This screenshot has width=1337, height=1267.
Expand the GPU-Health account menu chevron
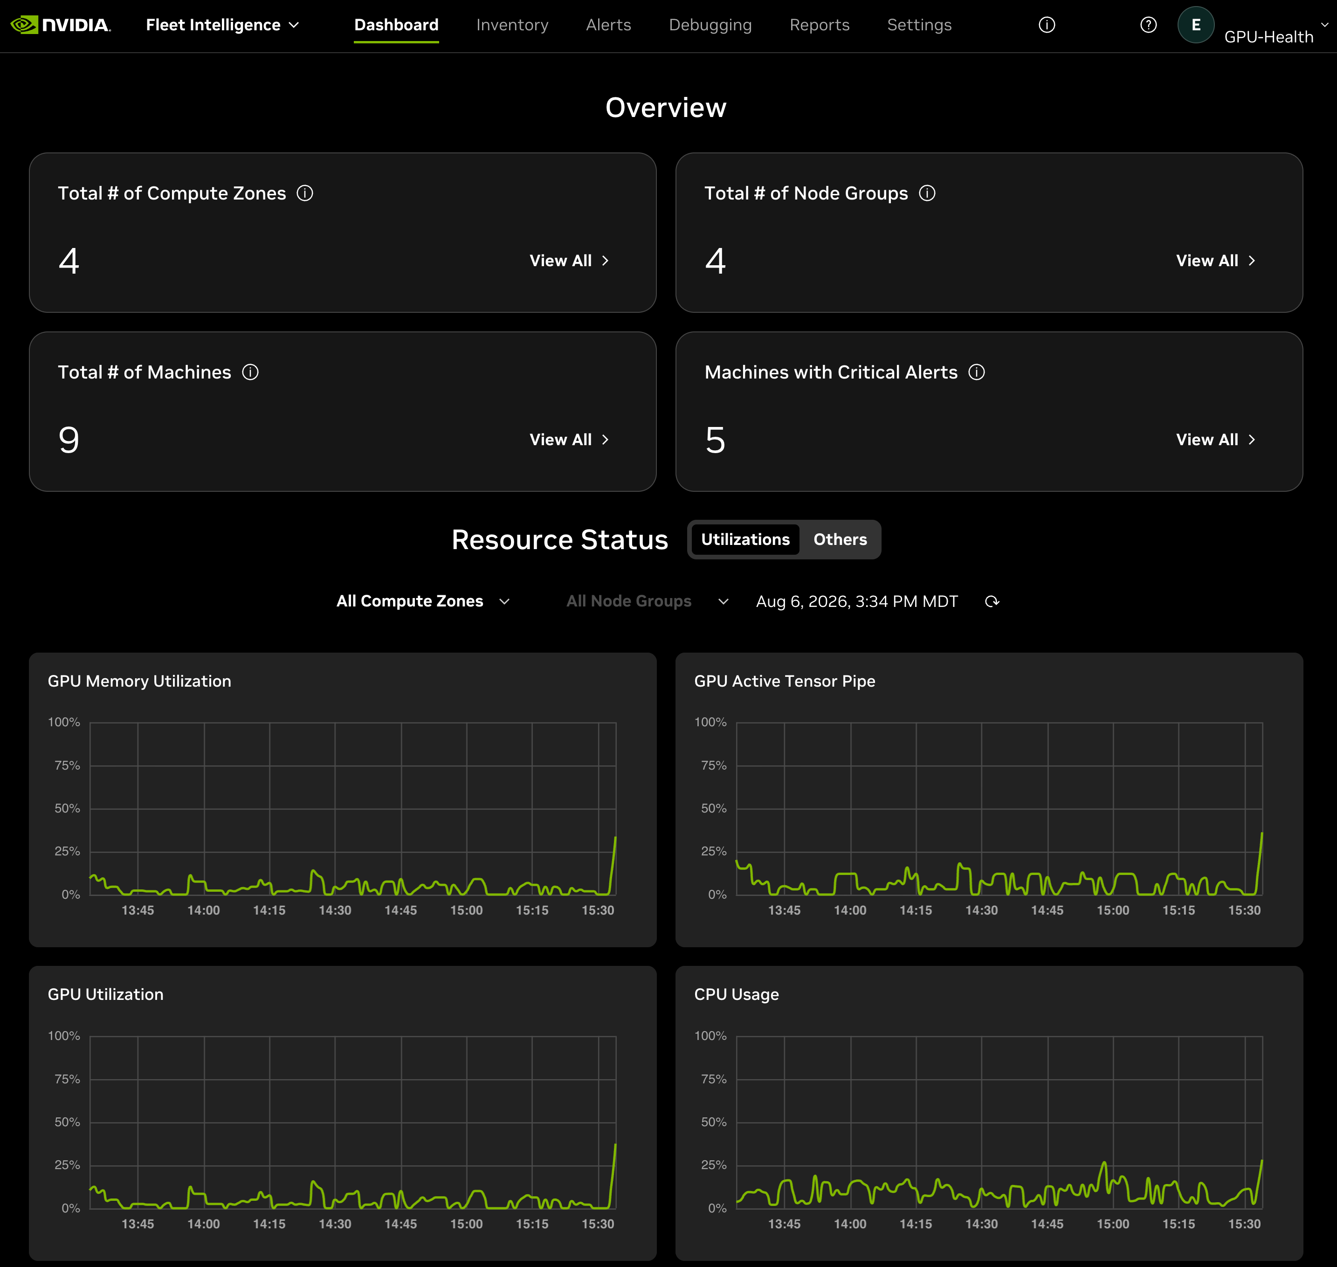click(1325, 24)
